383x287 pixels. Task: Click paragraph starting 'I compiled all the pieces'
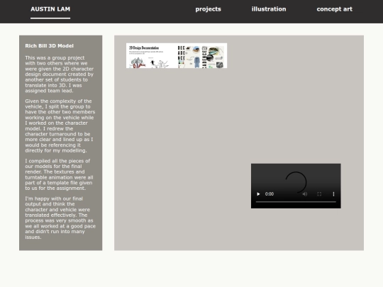click(59, 174)
